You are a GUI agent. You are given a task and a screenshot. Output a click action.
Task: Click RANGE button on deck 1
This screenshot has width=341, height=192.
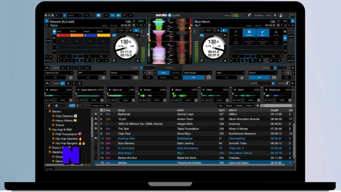coord(49,61)
